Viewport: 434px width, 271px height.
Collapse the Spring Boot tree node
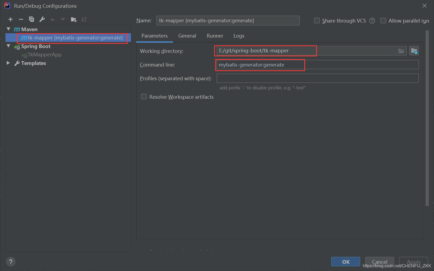tap(9, 46)
